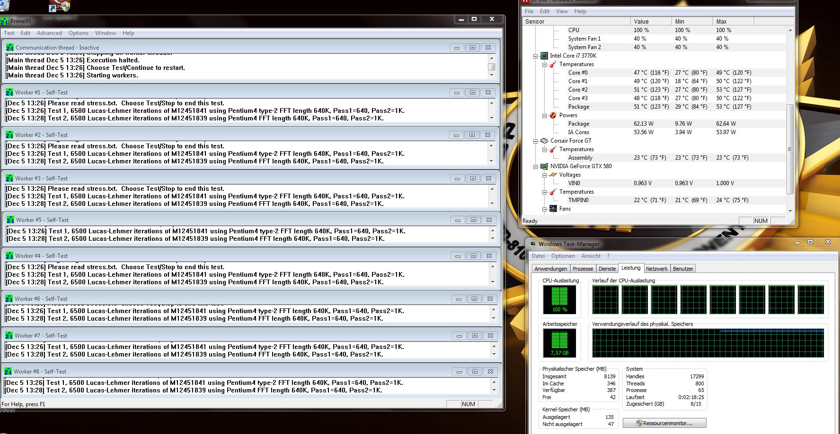Click the Value column header in HWMonitor
This screenshot has width=840, height=434.
click(x=651, y=21)
